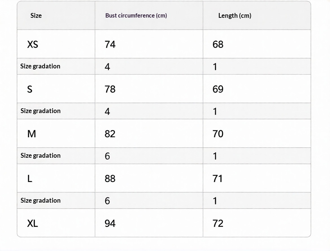
Task: Select the S size cell
Action: (x=30, y=89)
